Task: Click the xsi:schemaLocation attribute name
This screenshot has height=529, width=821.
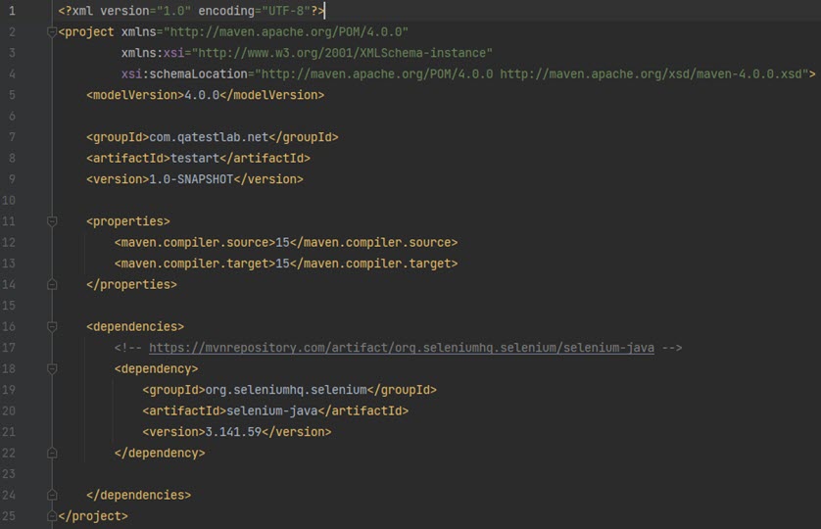Action: (x=184, y=73)
